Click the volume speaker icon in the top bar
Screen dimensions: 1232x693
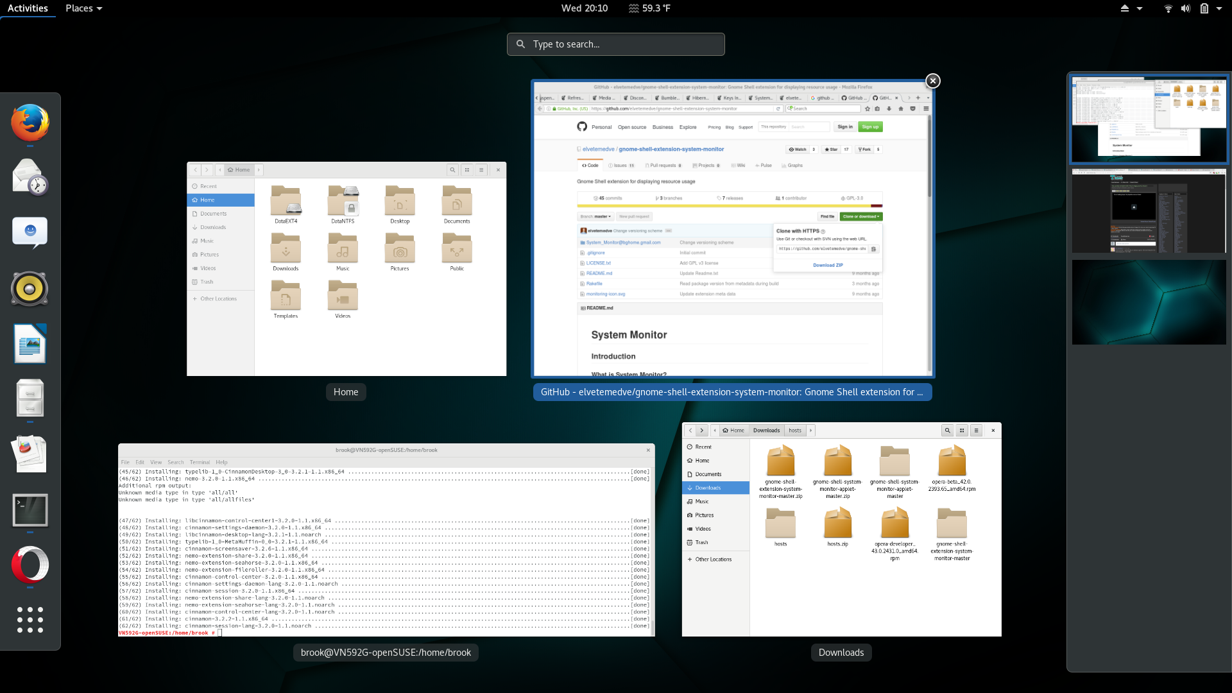coord(1186,8)
